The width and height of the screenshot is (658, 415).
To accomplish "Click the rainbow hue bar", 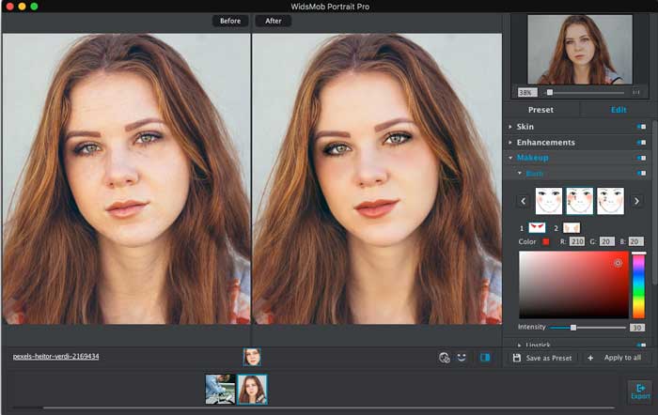I will [x=638, y=285].
